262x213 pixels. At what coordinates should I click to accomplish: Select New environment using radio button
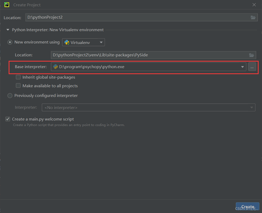(x=10, y=42)
